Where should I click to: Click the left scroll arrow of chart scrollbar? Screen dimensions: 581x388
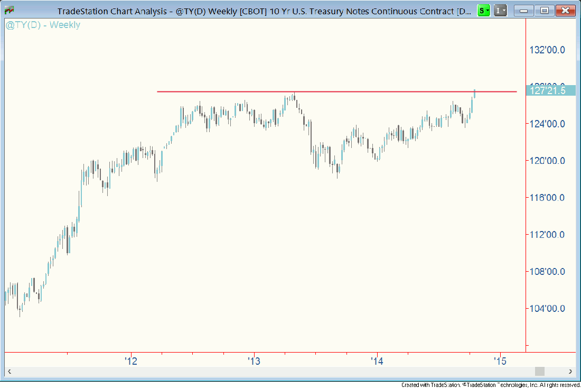click(x=8, y=371)
